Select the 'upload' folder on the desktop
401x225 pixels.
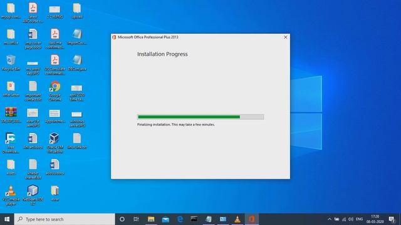tap(76, 11)
